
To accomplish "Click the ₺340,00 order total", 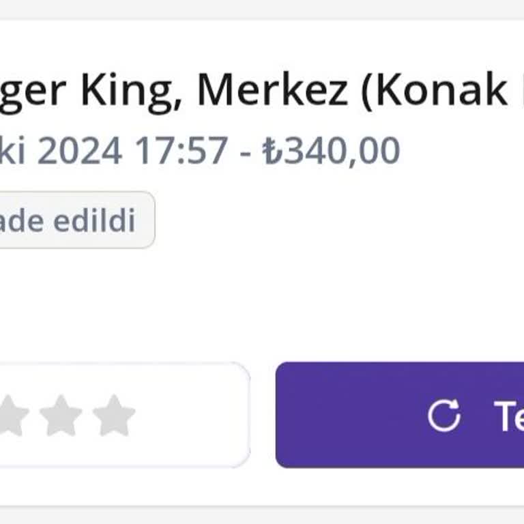I will [332, 151].
